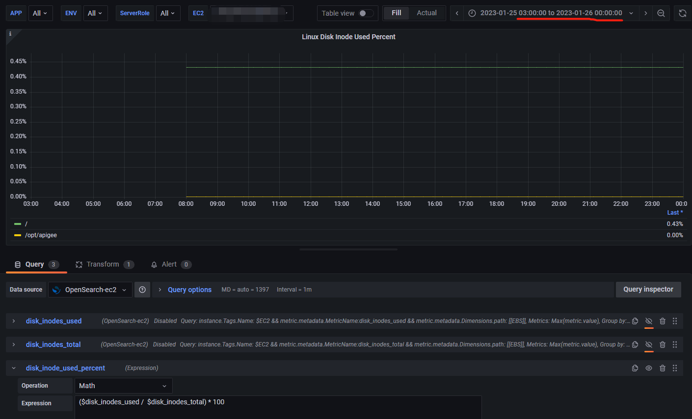692x419 pixels.
Task: Refresh the dashboard
Action: click(x=683, y=13)
